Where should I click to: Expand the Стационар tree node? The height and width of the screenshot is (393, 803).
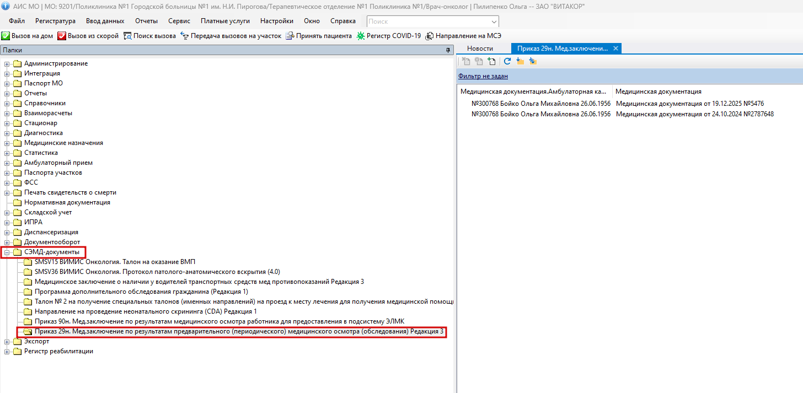(x=7, y=123)
